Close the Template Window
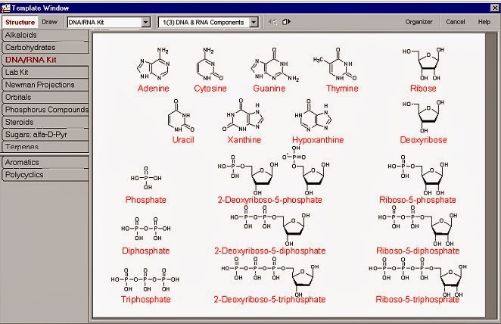 (x=495, y=8)
